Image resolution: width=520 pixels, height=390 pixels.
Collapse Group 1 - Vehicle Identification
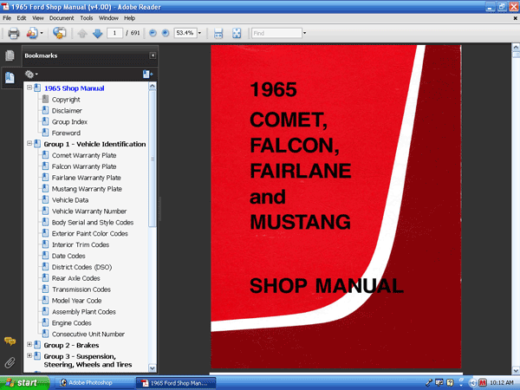point(29,143)
